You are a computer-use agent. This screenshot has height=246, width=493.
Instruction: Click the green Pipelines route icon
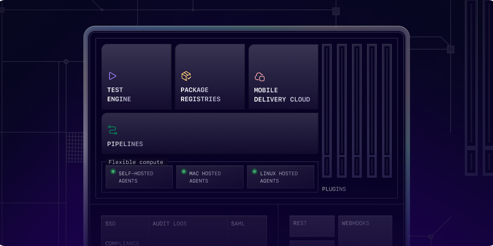tap(113, 130)
